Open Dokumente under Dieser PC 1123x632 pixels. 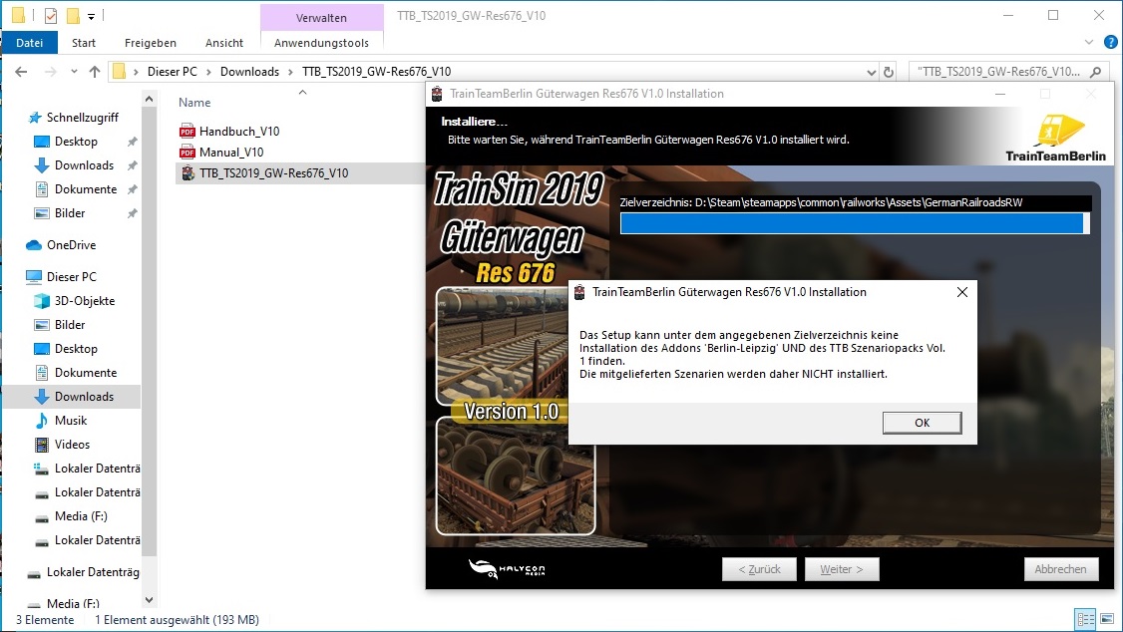(x=85, y=373)
